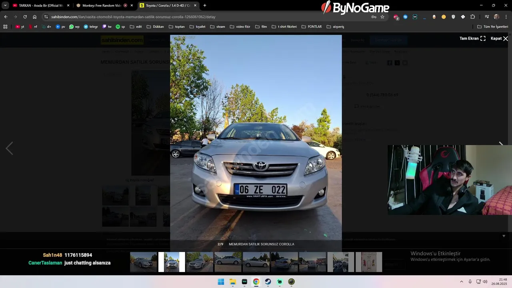The image size is (512, 288).
Task: Open the taskbar clock showing 21:48
Action: click(500, 282)
